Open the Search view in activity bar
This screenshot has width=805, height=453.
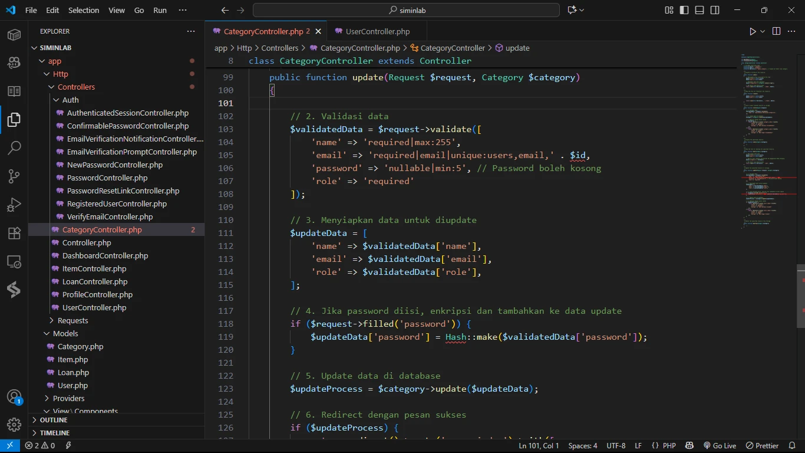[14, 147]
